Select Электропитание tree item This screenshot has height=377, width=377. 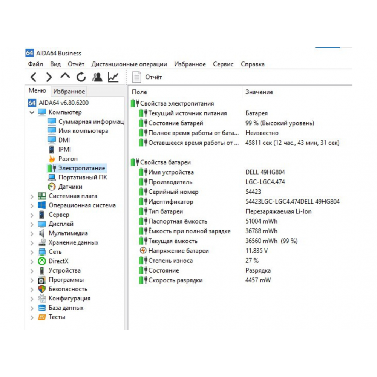click(82, 168)
